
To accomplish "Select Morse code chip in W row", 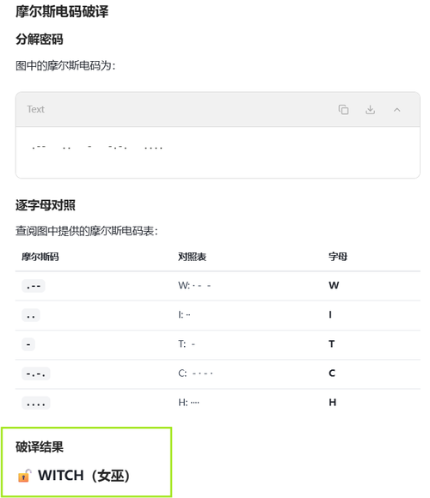I will [34, 286].
